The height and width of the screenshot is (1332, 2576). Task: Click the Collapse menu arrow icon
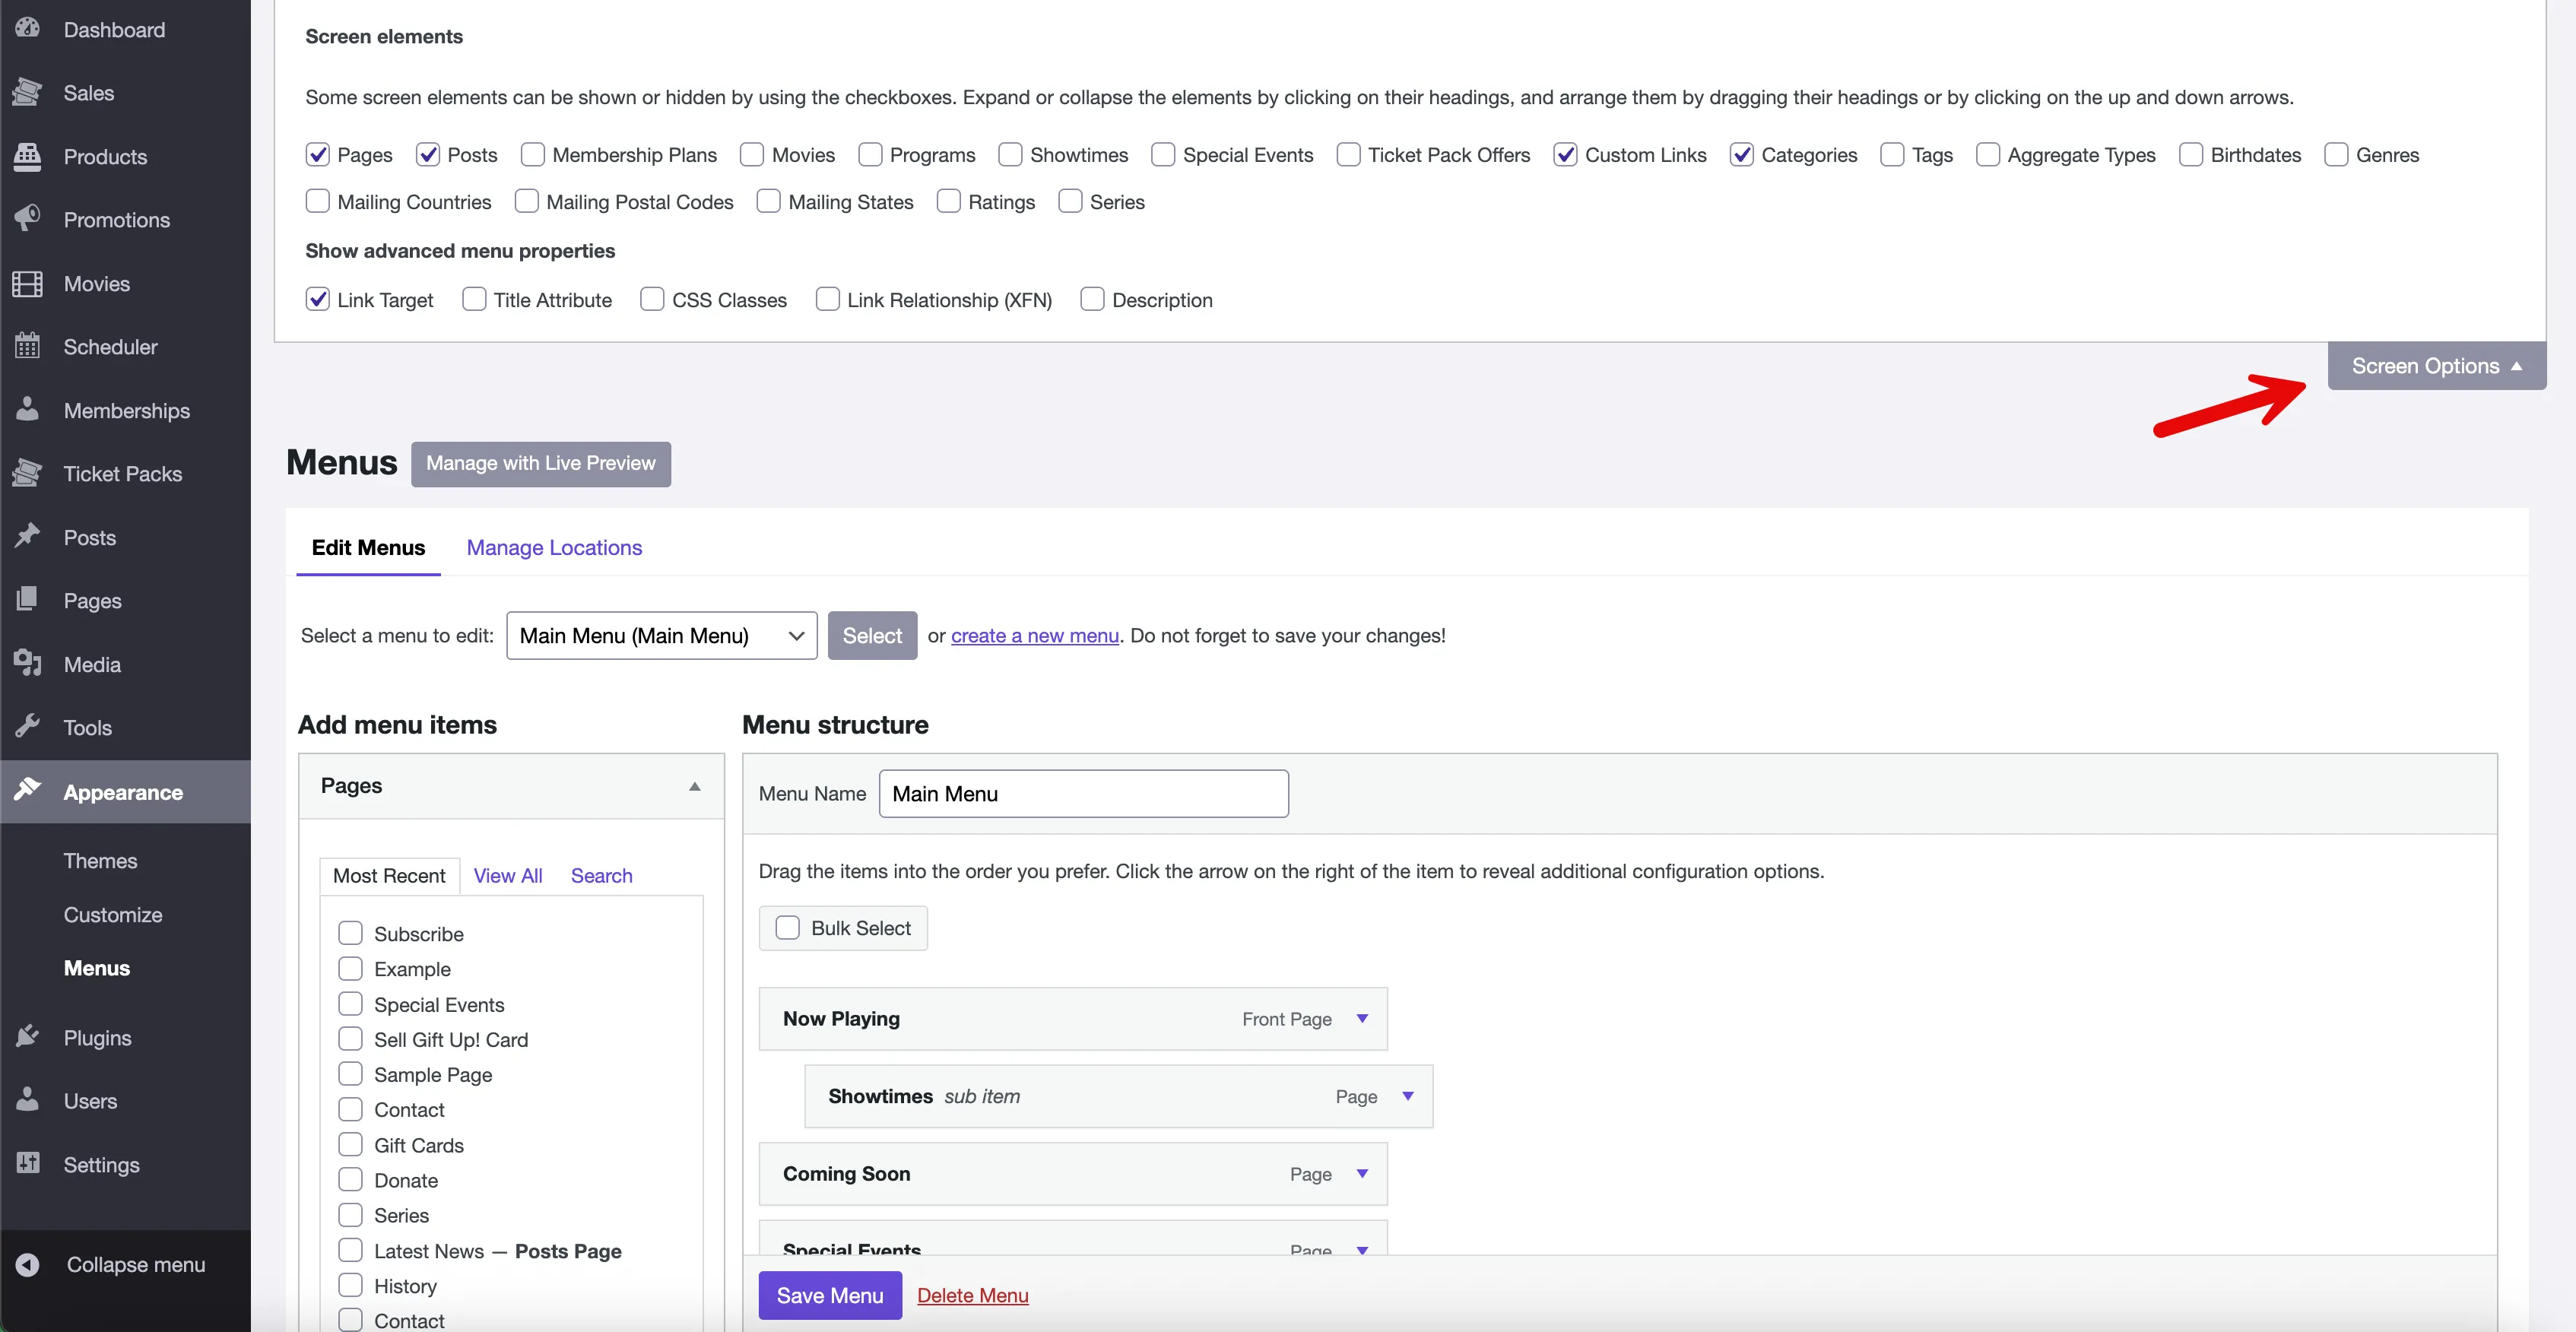pos(28,1264)
